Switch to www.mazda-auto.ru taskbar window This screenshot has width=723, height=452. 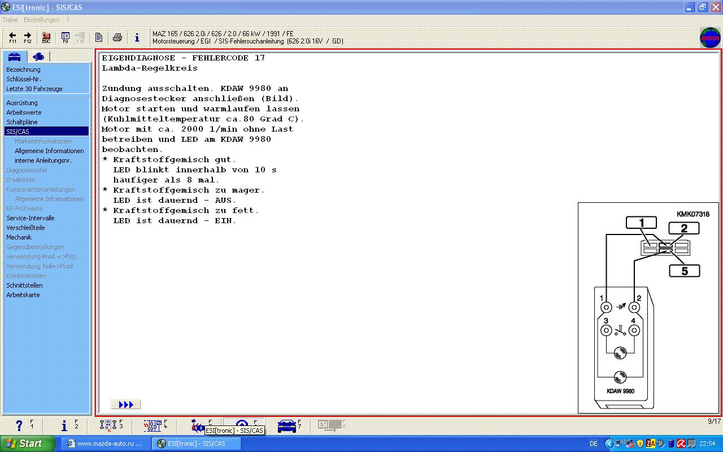pyautogui.click(x=104, y=444)
